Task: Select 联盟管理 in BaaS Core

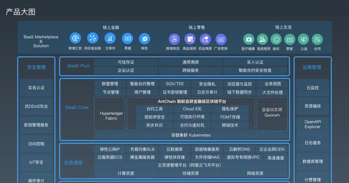Action: [110, 84]
